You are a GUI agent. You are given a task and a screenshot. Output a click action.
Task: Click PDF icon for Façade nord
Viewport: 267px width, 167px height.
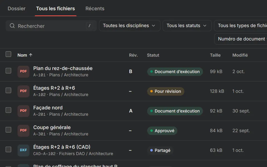pos(23,111)
